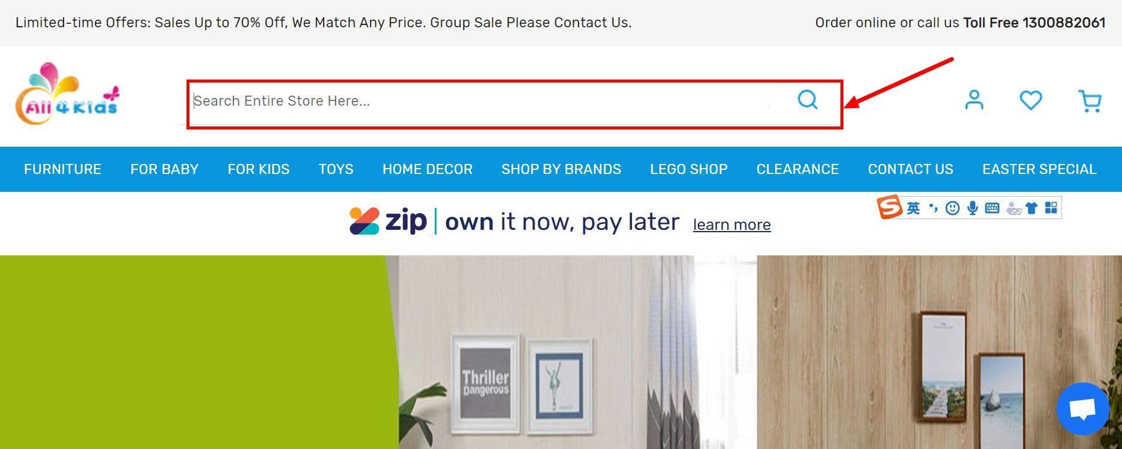Open the Sogou emoji smiley icon
The image size is (1122, 449).
pyautogui.click(x=953, y=208)
